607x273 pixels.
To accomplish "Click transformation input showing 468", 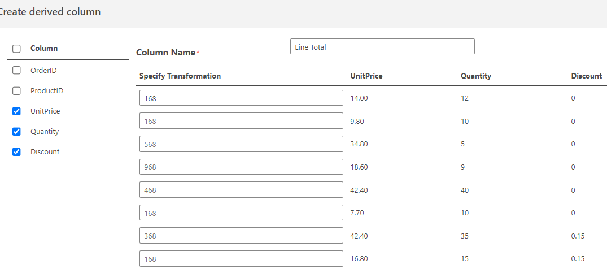I will pyautogui.click(x=241, y=190).
